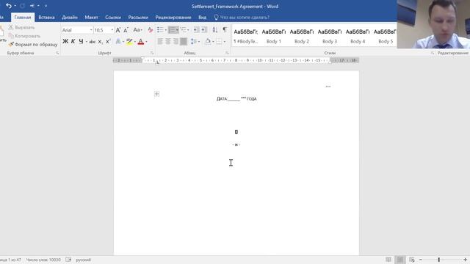Toggle superscript x² formatting

point(108,42)
